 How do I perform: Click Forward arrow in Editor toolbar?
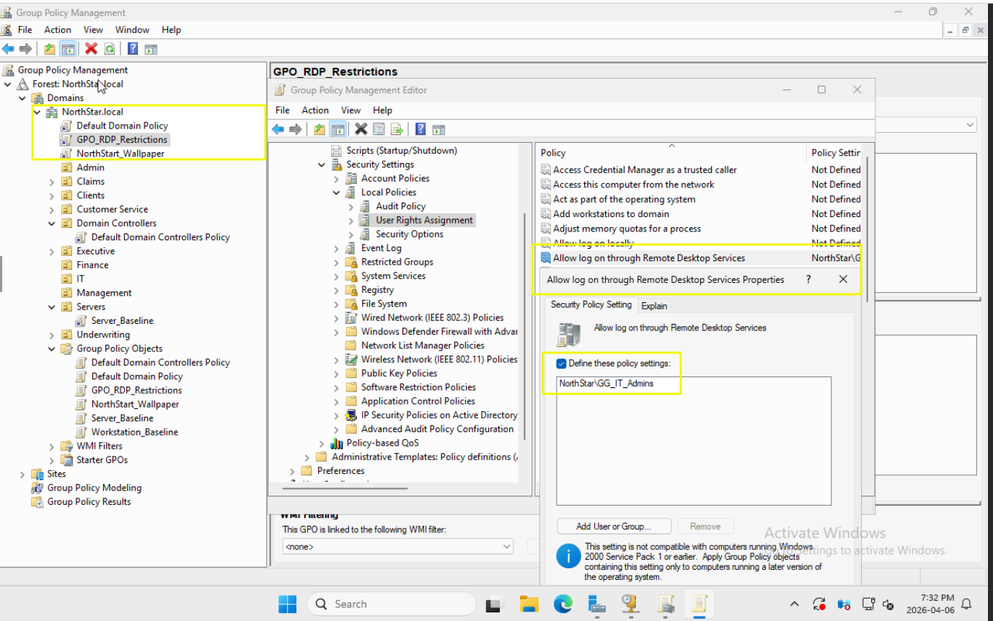point(295,129)
